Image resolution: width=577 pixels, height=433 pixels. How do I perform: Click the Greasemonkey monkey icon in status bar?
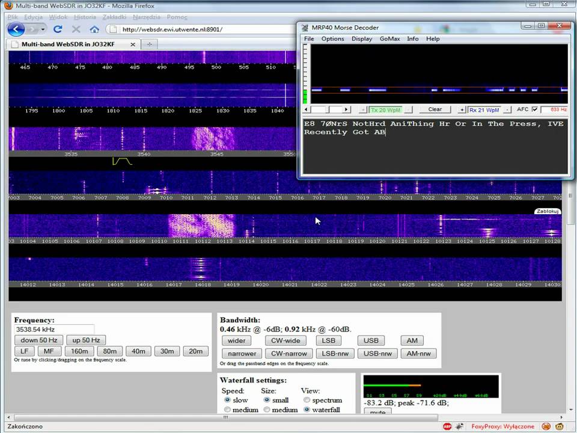(560, 426)
